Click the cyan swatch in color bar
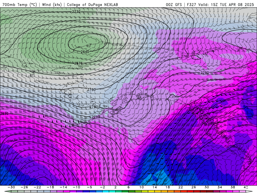Screen dimensions: 257x193 (106, 191)
